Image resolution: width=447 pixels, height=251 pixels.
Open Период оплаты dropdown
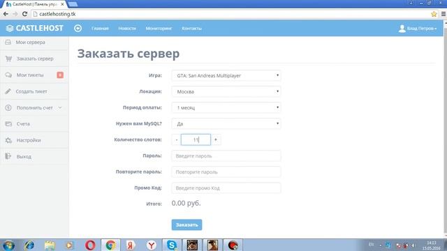tap(226, 107)
